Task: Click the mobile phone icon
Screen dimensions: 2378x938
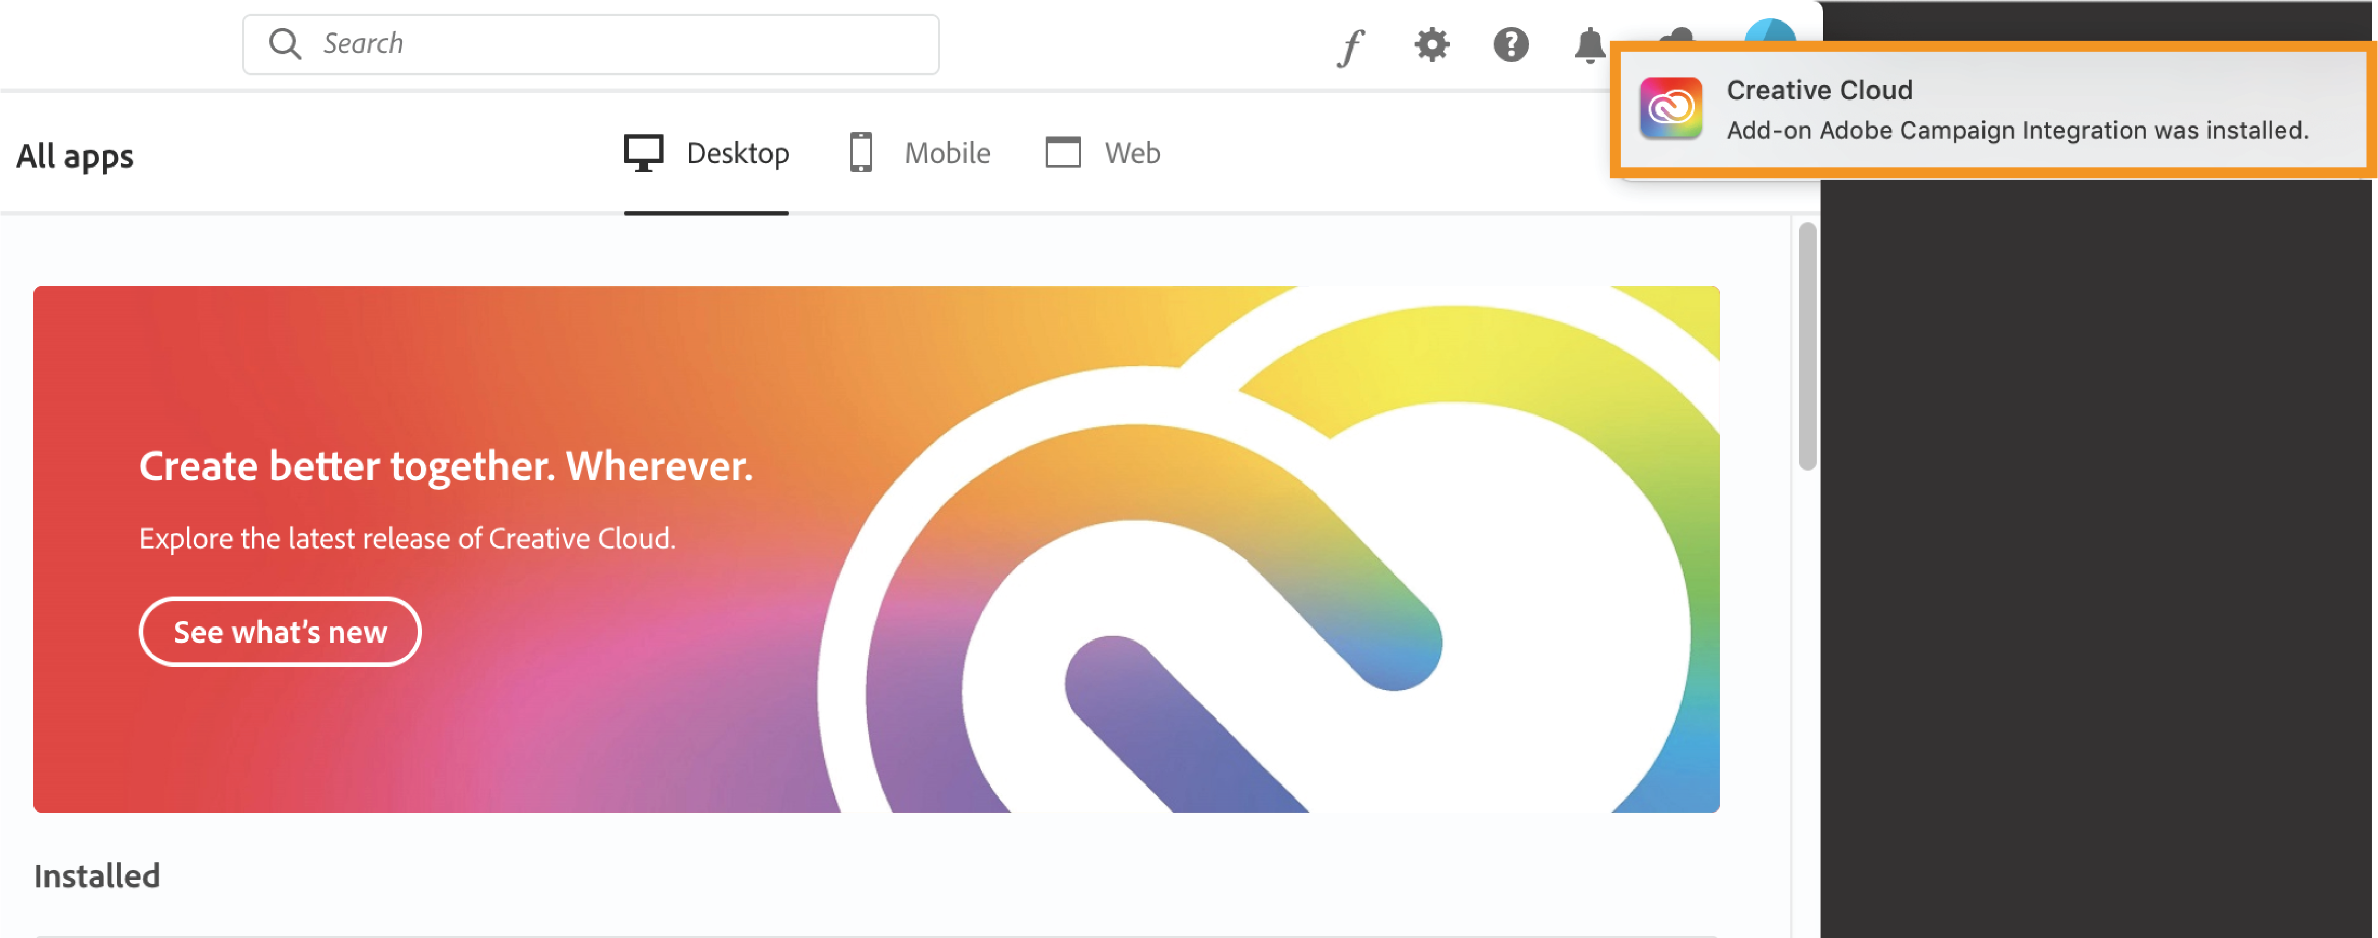Action: 860,152
